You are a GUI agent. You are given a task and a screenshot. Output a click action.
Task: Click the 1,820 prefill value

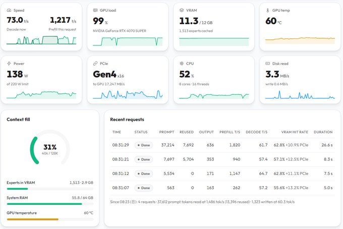click(235, 145)
